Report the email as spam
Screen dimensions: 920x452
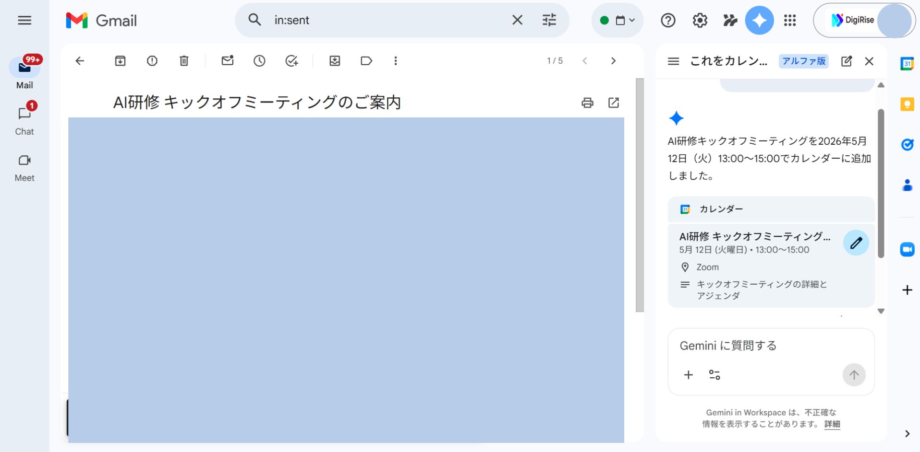(152, 61)
